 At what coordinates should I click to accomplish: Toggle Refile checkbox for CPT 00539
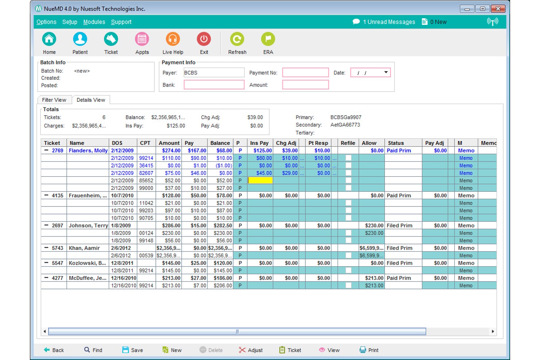348,255
